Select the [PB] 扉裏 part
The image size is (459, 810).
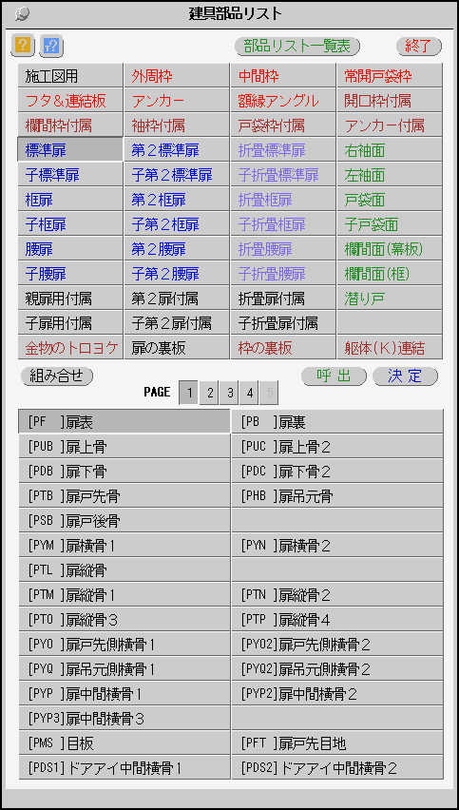click(x=337, y=422)
